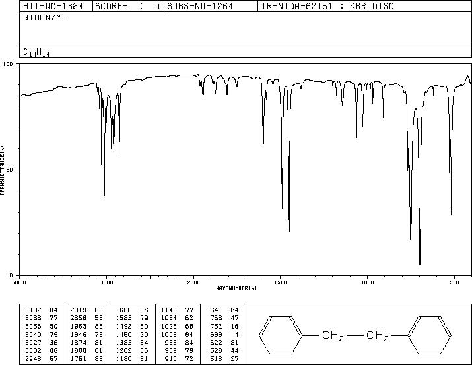The image size is (472, 365).
Task: Click the 3000 wavenumber axis tick label
Action: point(106,282)
